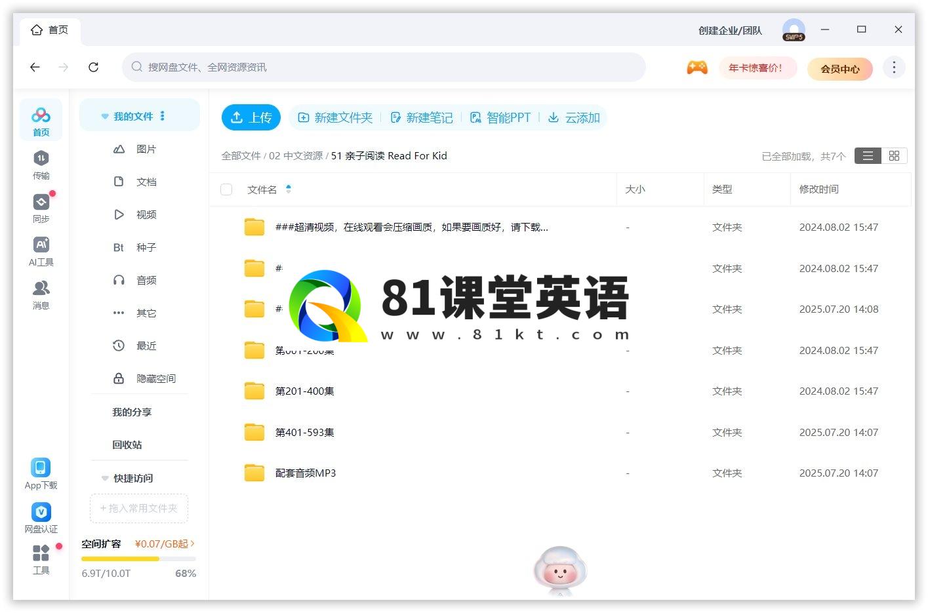Open 回收站 recycle bin

127,445
